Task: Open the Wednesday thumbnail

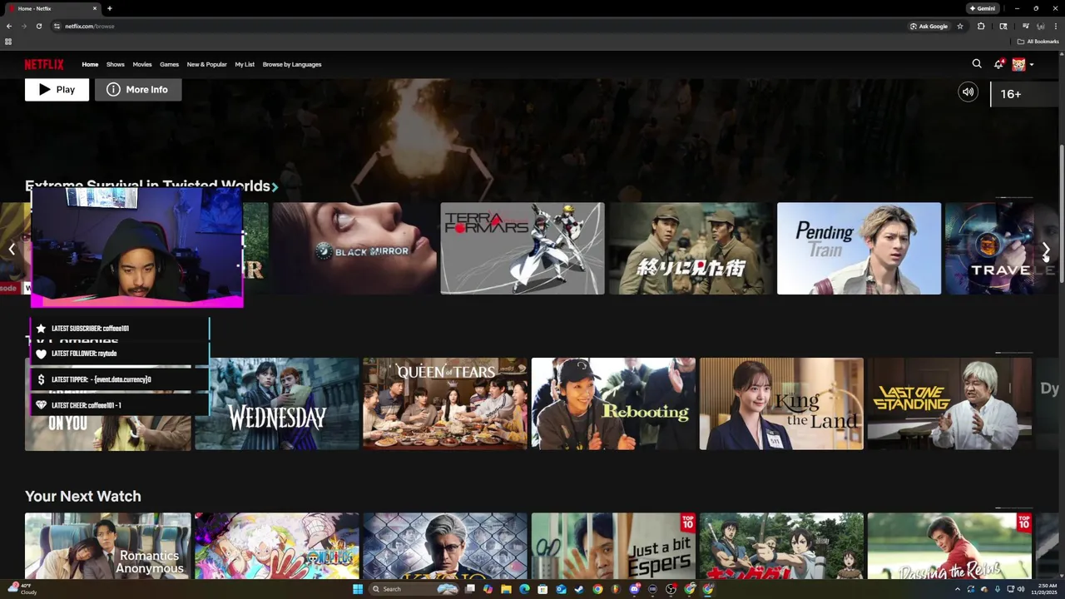Action: pos(276,404)
